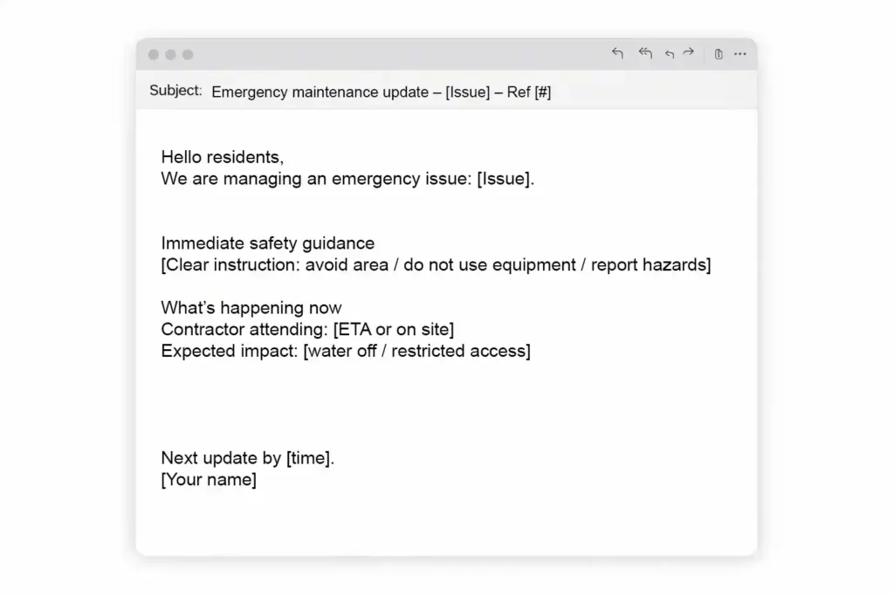Click the "Immediate safety guidance" heading

[x=267, y=243]
